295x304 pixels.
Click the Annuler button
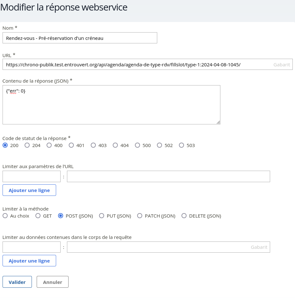point(53,282)
